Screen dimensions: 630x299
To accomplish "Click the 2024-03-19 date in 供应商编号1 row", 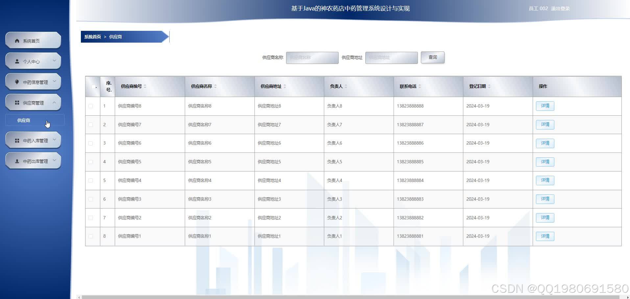I will pos(478,236).
